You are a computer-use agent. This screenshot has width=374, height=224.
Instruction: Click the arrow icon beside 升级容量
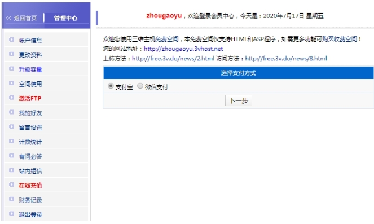tap(11, 69)
